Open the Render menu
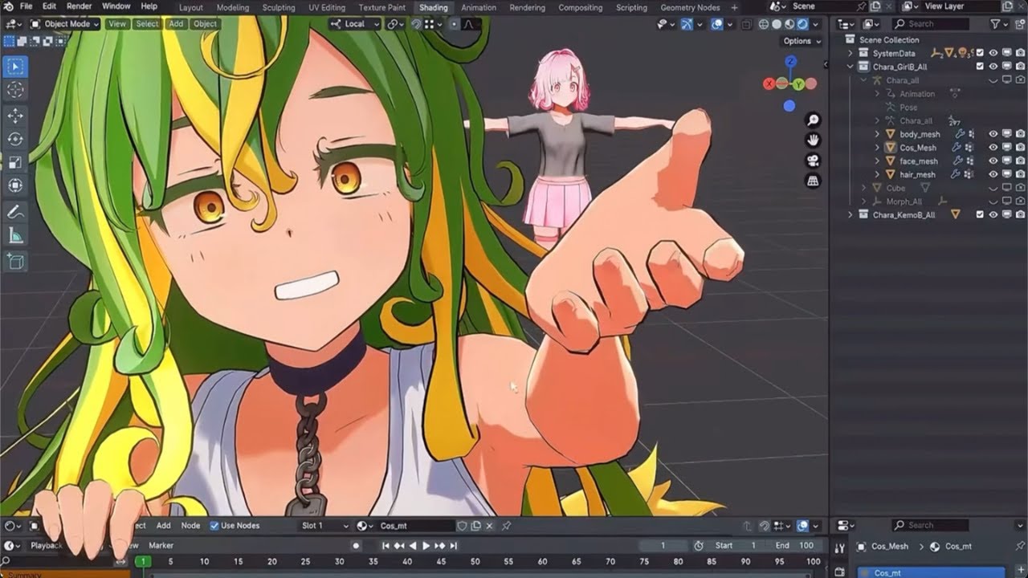Image resolution: width=1028 pixels, height=578 pixels. click(x=79, y=6)
